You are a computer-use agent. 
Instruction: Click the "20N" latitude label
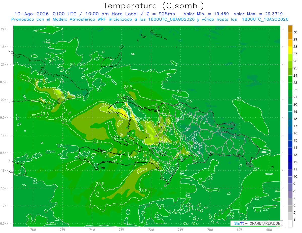pyautogui.click(x=4, y=100)
